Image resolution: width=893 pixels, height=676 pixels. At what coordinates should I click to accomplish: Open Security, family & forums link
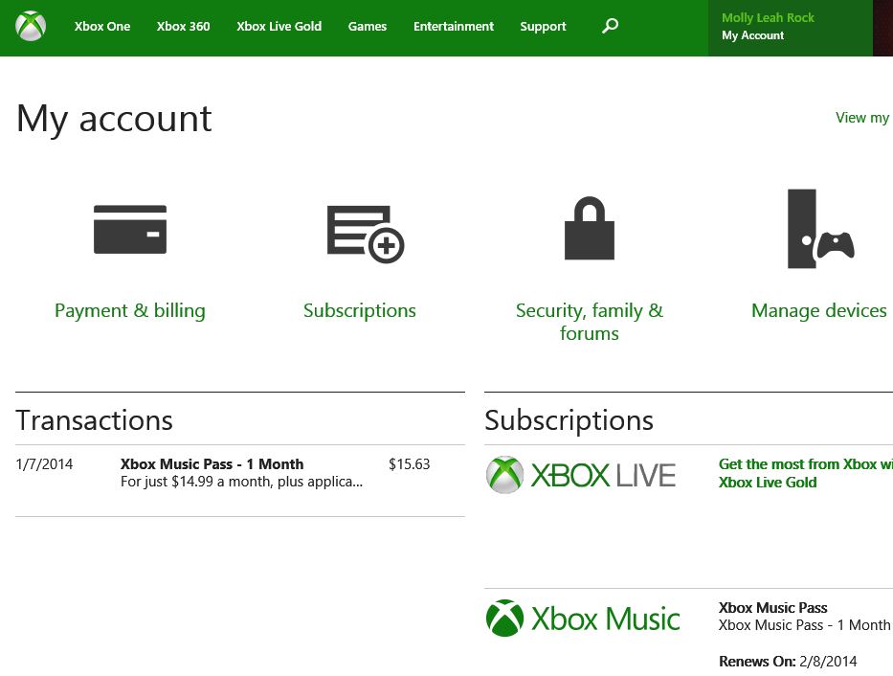(x=590, y=321)
